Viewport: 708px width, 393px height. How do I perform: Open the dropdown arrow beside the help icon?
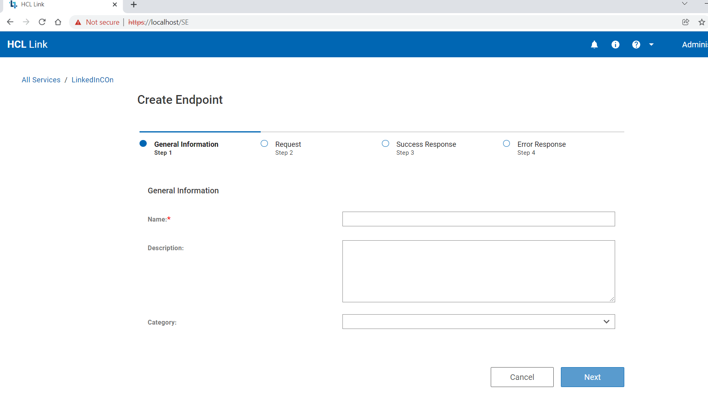click(651, 45)
